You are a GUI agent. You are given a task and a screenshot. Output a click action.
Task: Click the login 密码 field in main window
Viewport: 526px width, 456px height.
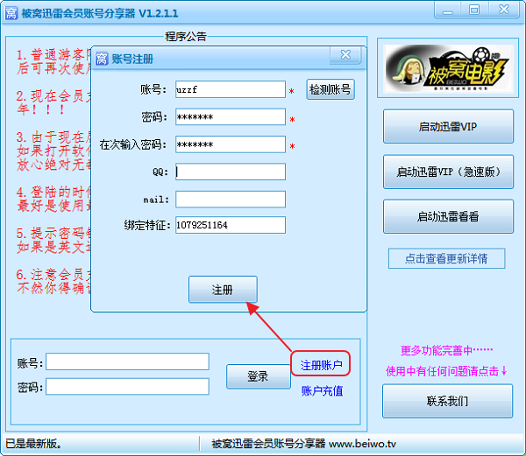(x=127, y=387)
